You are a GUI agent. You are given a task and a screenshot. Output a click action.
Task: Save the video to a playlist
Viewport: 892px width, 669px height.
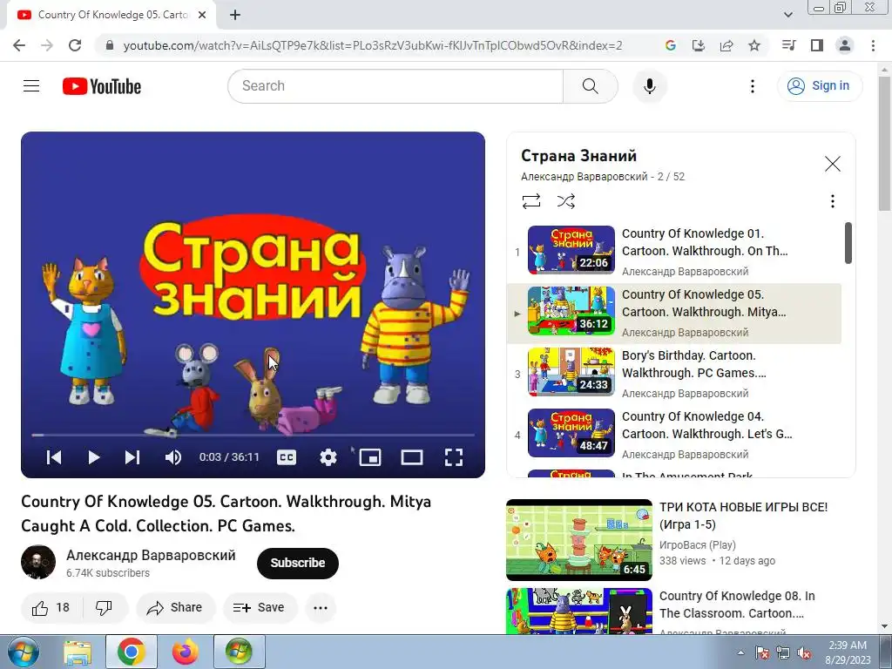coord(260,607)
